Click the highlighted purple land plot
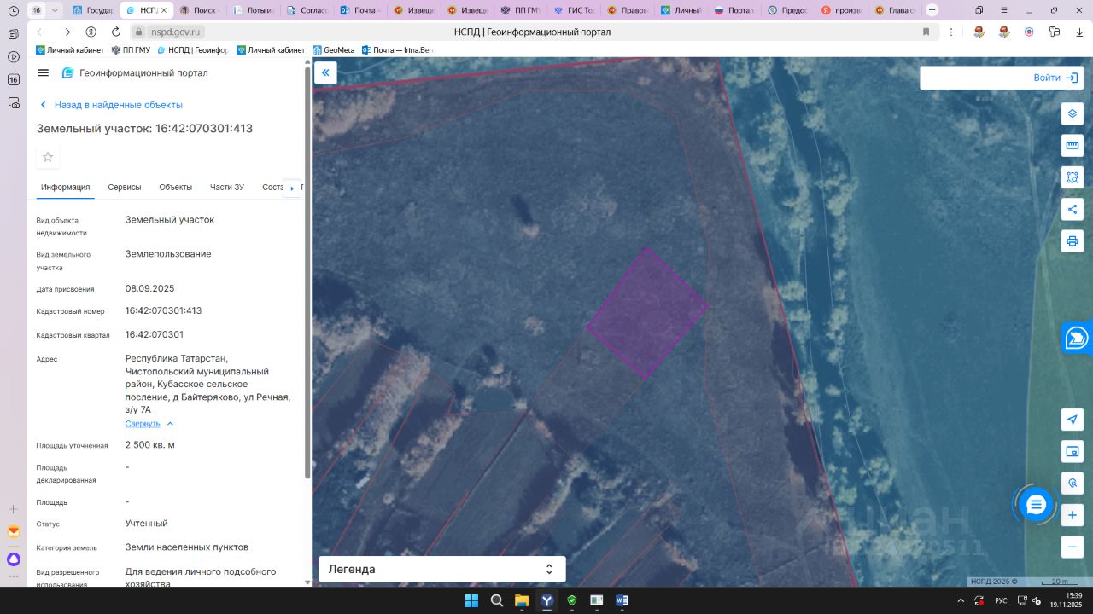 pos(646,313)
